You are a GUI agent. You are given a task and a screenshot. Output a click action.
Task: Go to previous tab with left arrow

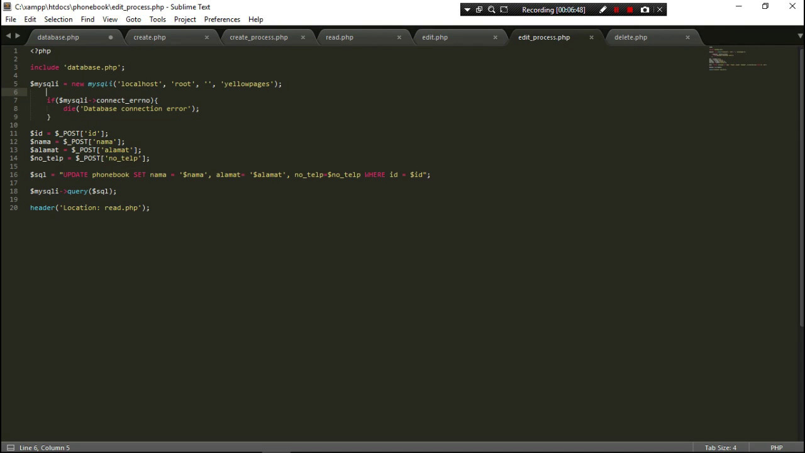[x=9, y=36]
